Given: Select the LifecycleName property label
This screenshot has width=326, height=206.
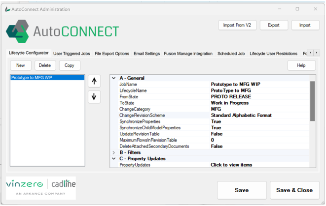Looking at the screenshot, I should [x=133, y=90].
